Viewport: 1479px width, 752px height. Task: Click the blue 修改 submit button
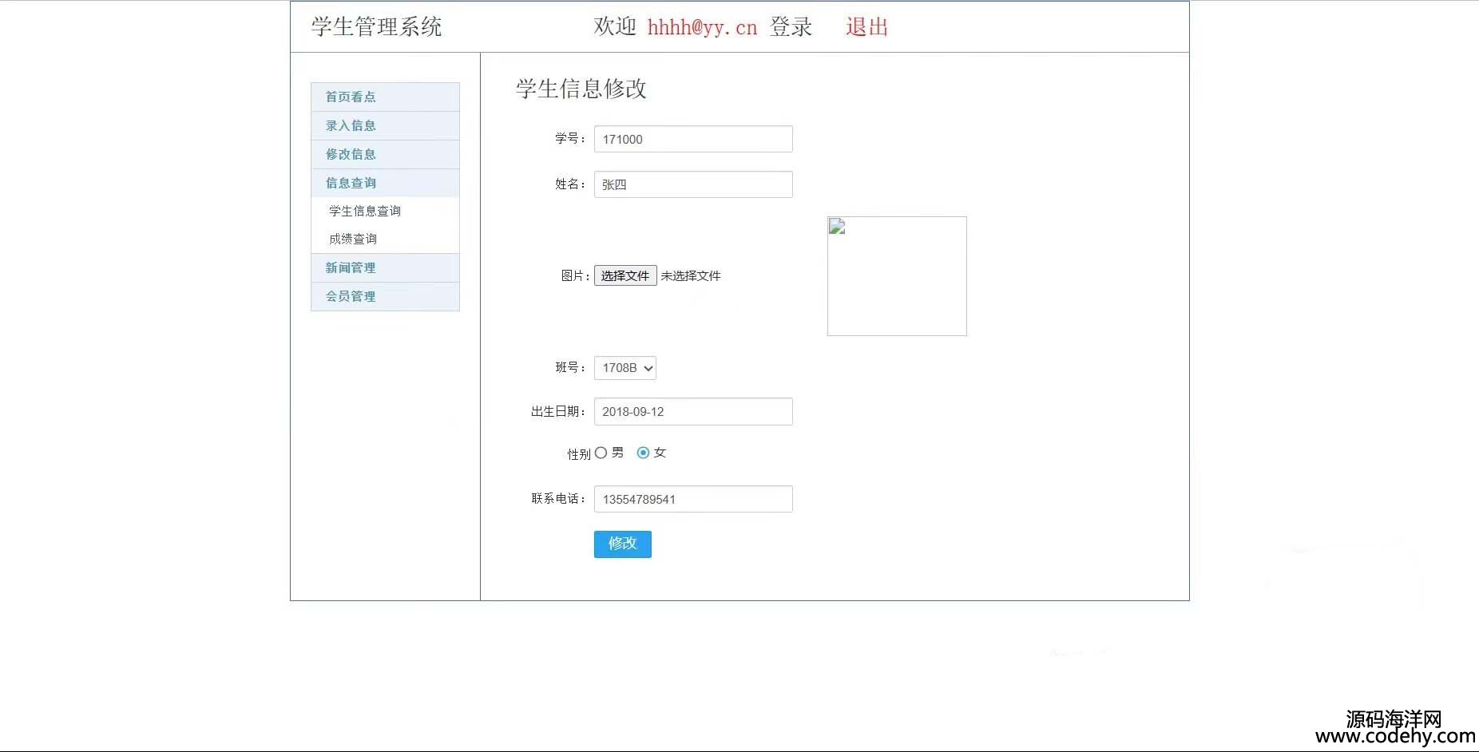point(622,544)
